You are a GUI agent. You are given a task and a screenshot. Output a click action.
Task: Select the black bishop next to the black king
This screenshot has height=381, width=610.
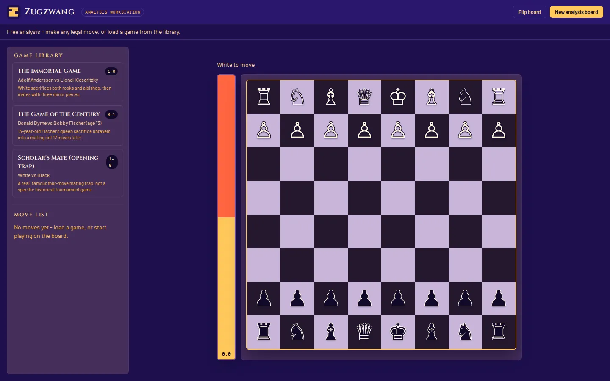coord(432,332)
